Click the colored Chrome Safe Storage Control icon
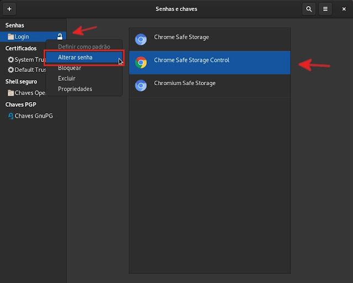 tap(141, 62)
